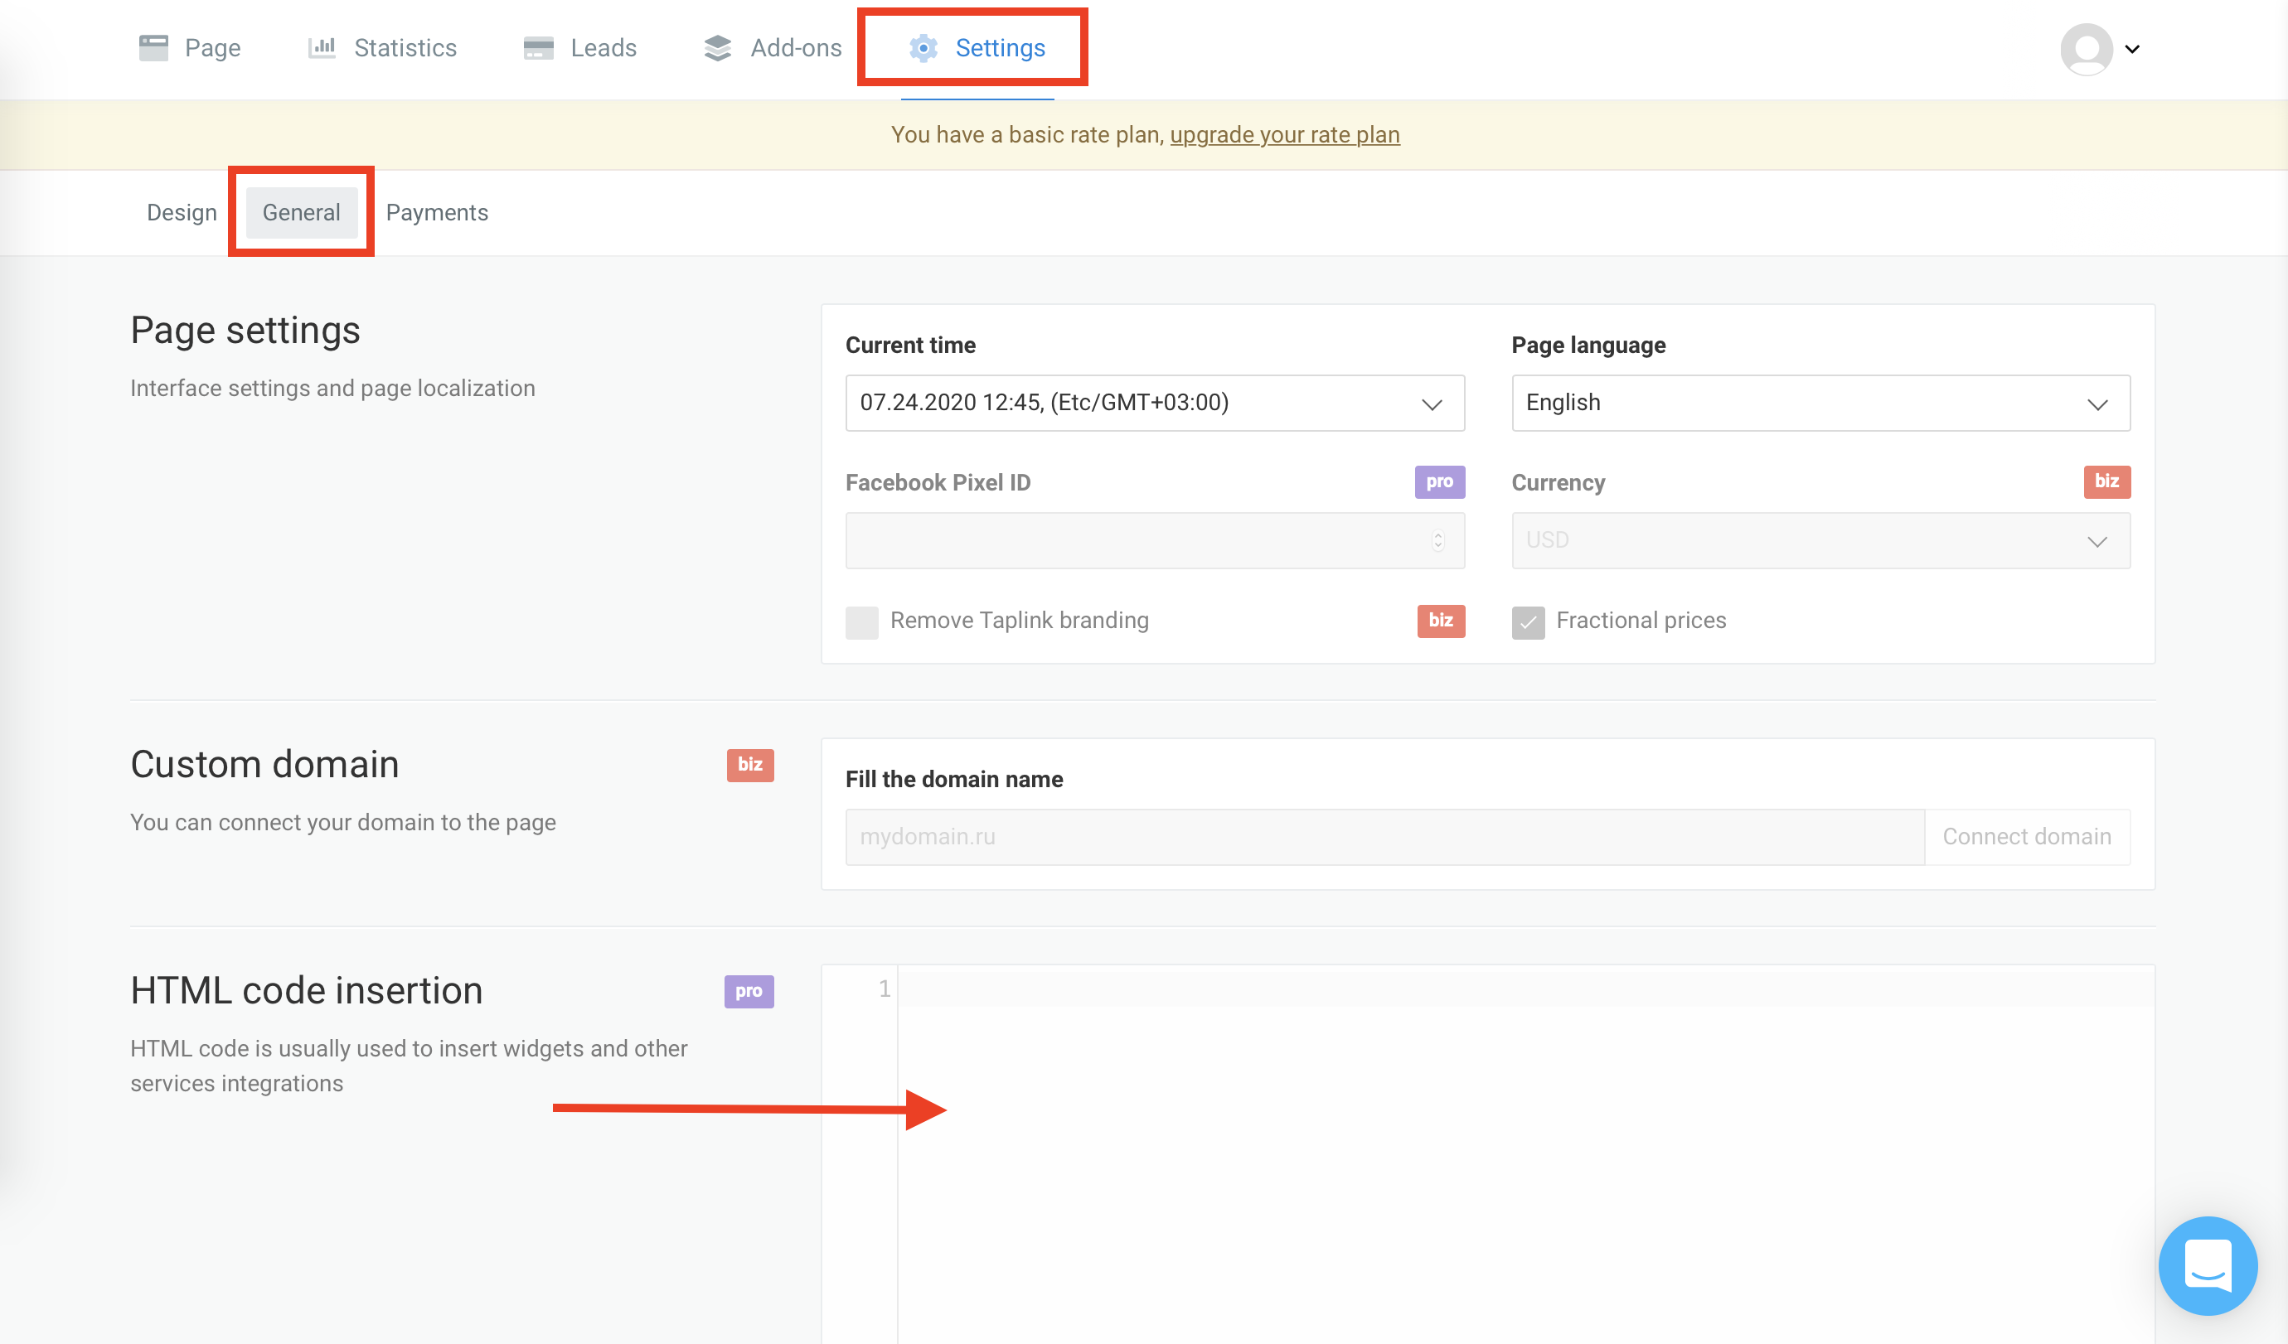Click the pro badge next to HTML code insertion
Screen dimensions: 2288x1344
(x=748, y=991)
